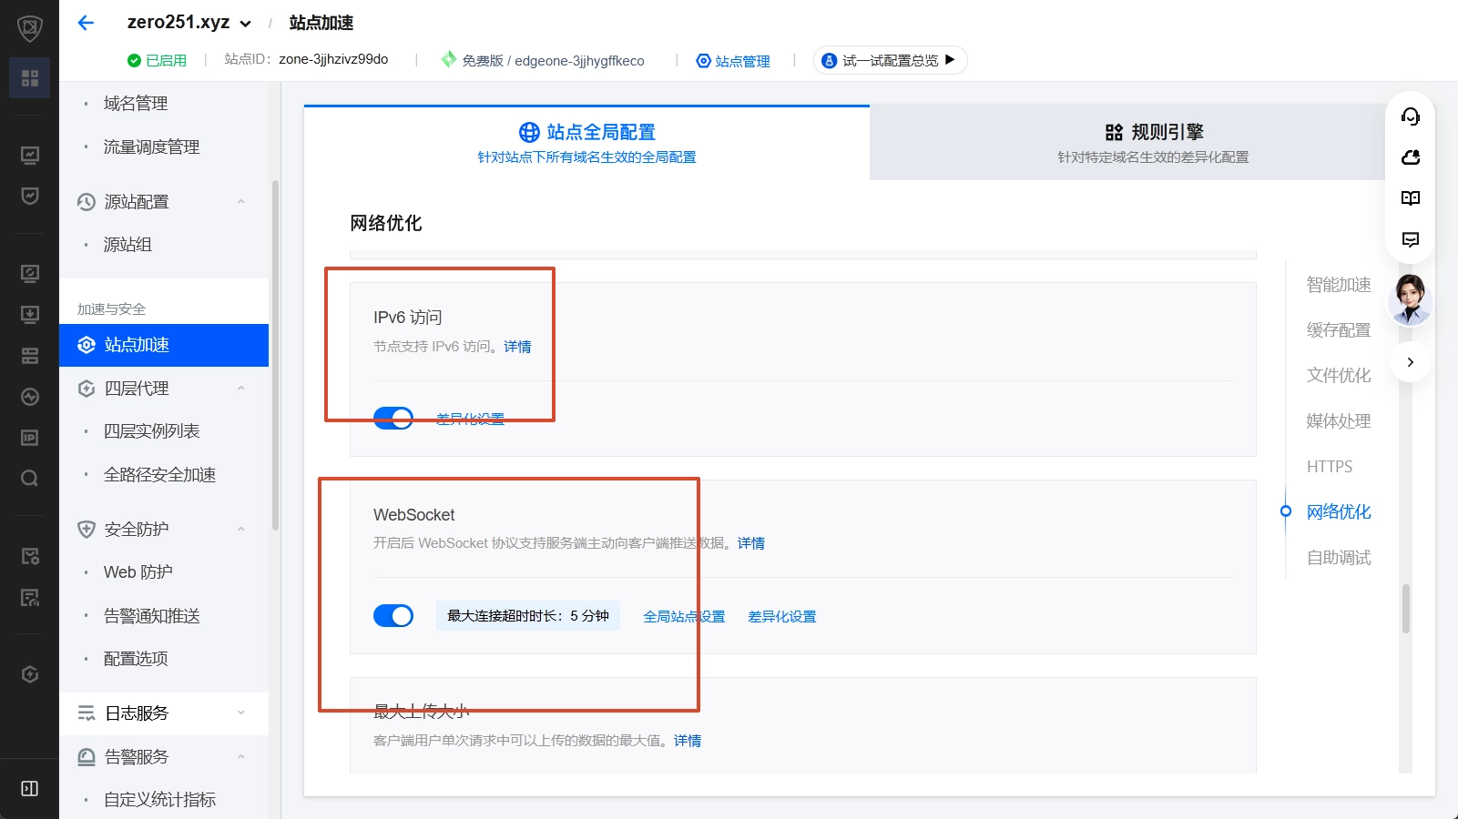Jump to 智能加速 anchor in right nav
The image size is (1458, 819).
pos(1339,285)
